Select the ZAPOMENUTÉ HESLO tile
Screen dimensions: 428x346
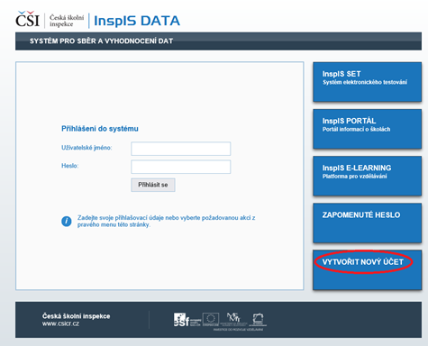[x=367, y=223]
